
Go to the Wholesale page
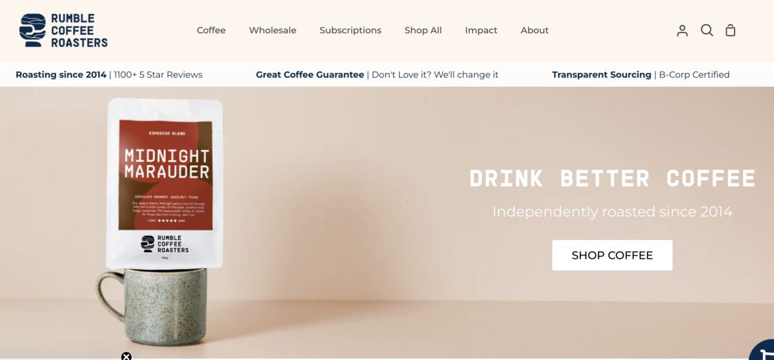(x=273, y=30)
